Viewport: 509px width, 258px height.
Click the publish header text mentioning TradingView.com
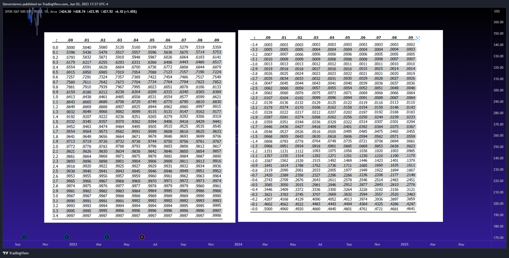click(x=55, y=4)
